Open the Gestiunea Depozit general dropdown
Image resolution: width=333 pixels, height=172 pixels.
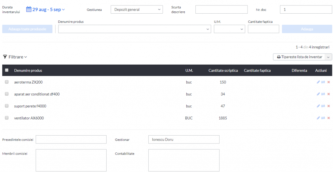[x=137, y=9]
